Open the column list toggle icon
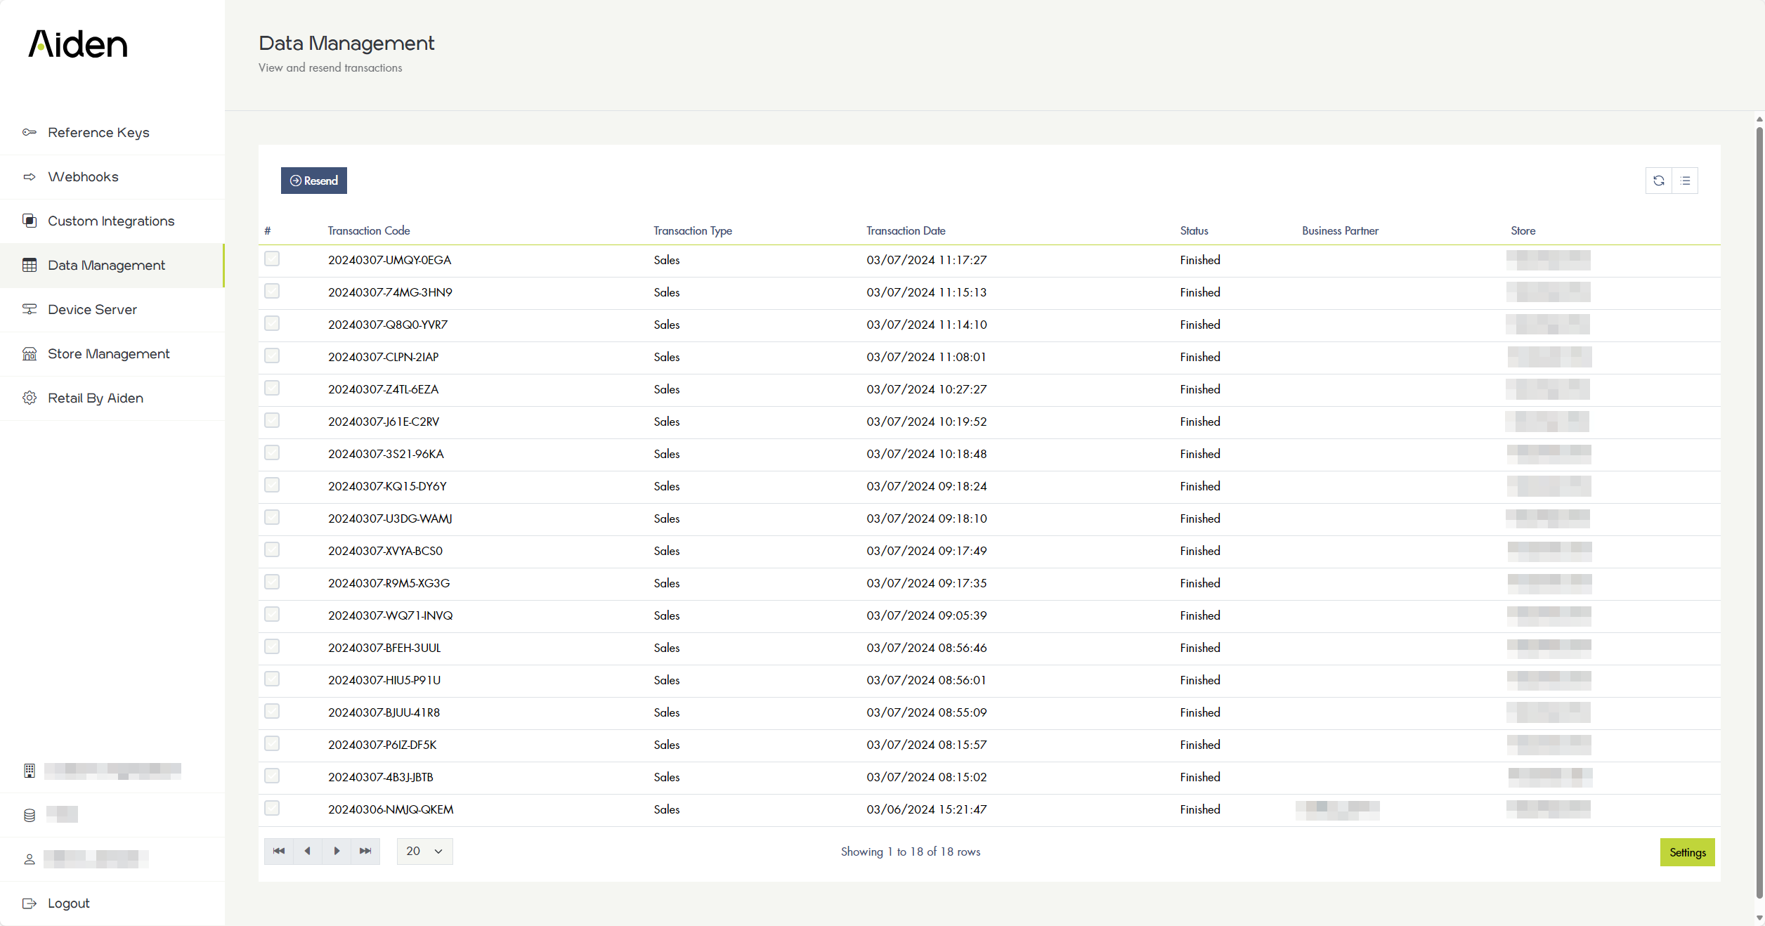Viewport: 1765px width, 926px height. tap(1685, 181)
